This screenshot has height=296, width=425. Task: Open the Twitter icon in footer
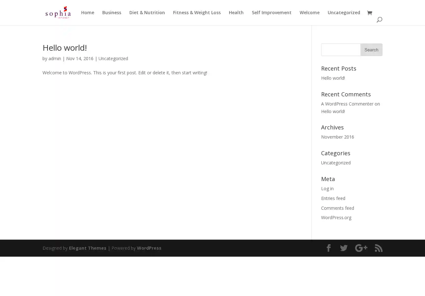344,248
